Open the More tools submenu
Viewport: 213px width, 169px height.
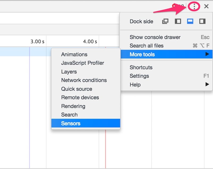pos(166,54)
